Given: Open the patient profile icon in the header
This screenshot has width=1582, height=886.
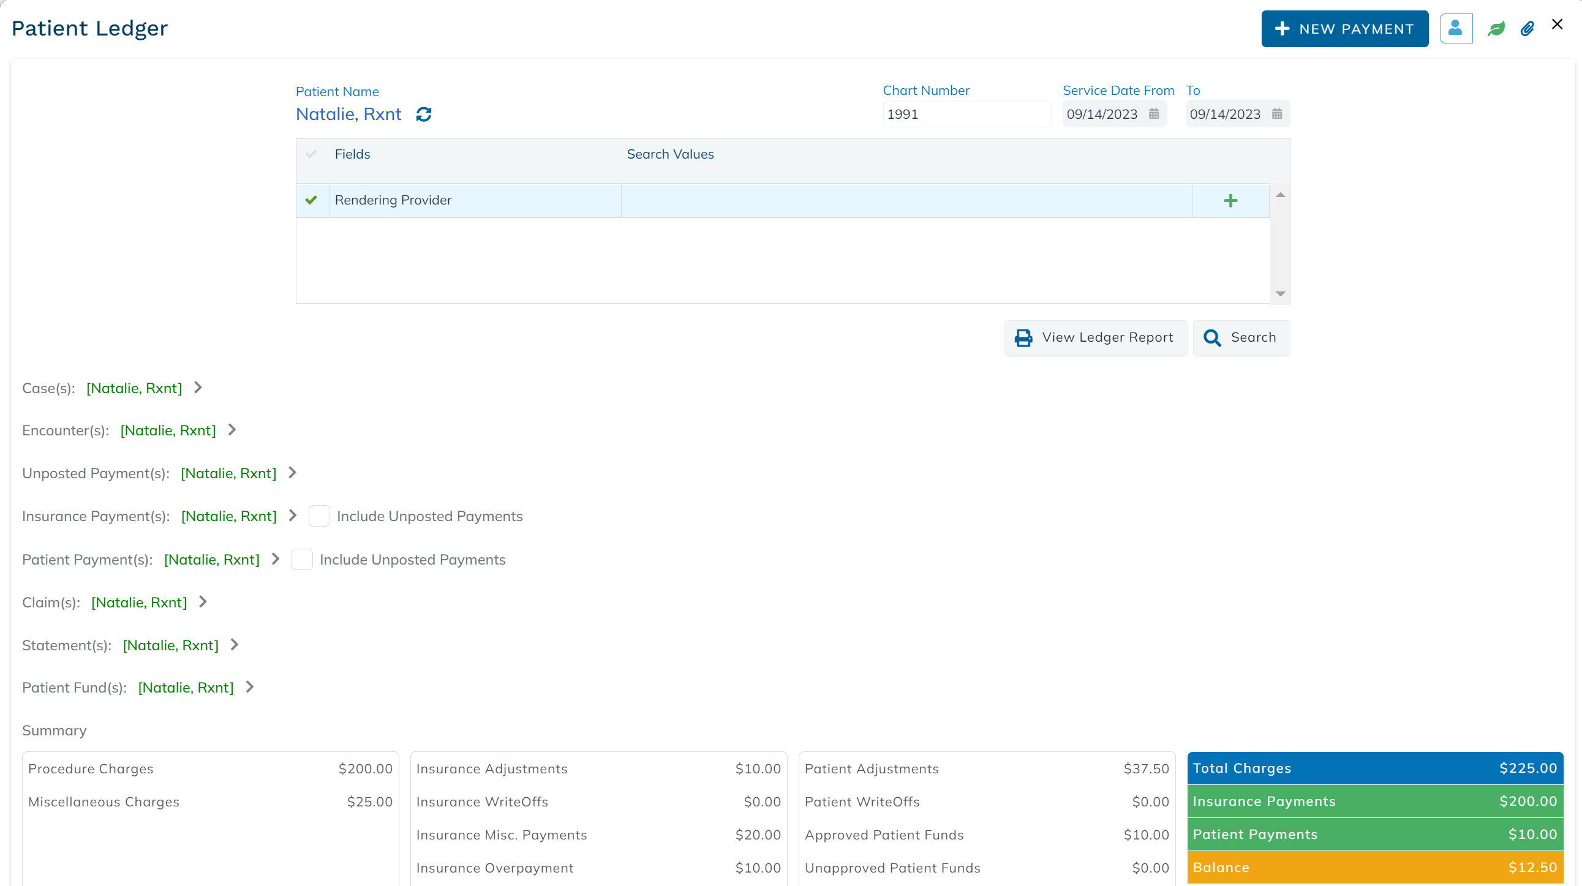Looking at the screenshot, I should 1456,28.
